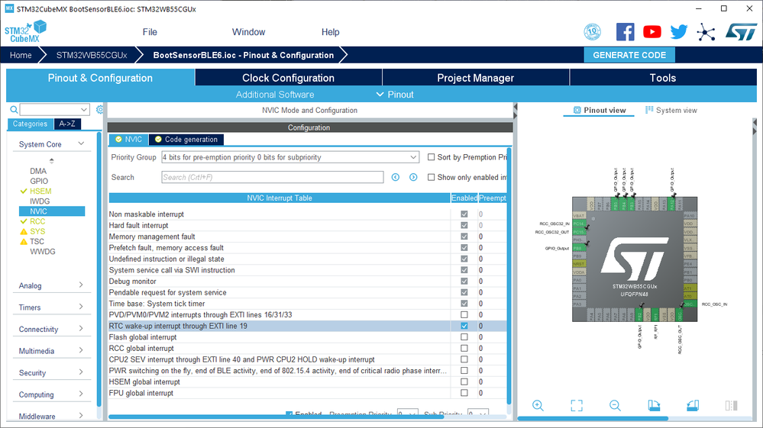This screenshot has height=428, width=763.
Task: Click the HSEM check mark icon
Action: (24, 191)
